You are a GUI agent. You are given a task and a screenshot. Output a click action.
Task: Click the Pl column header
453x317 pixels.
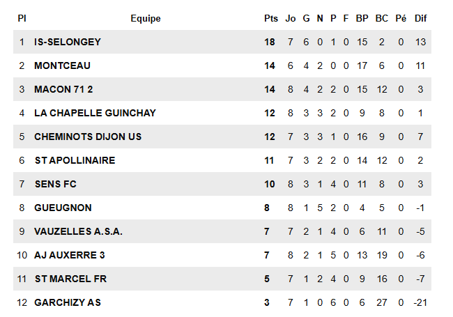pos(22,18)
